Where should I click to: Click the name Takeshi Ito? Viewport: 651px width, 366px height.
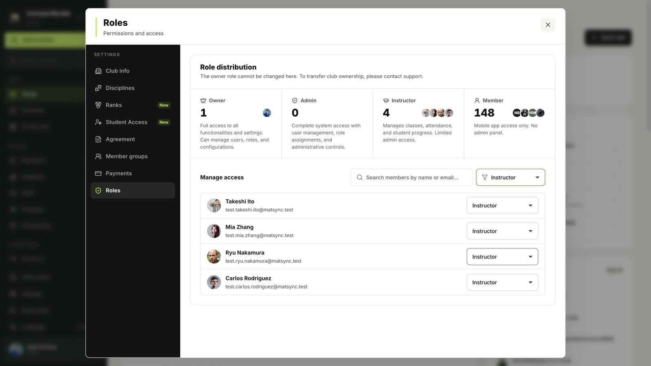pos(240,201)
